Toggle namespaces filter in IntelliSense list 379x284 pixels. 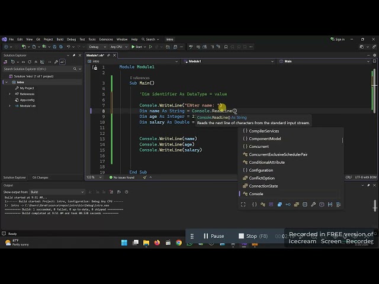[x=254, y=205]
